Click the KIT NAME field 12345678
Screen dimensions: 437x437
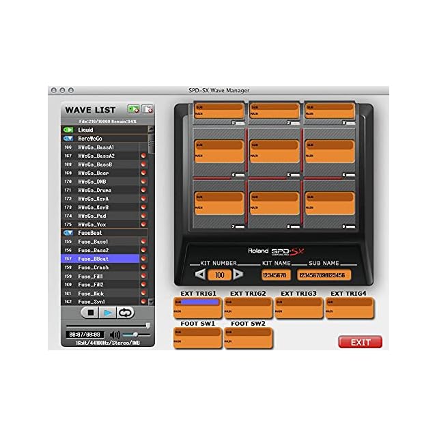[x=274, y=275]
